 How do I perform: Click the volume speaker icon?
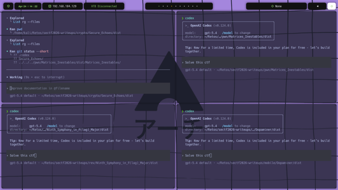point(318,6)
